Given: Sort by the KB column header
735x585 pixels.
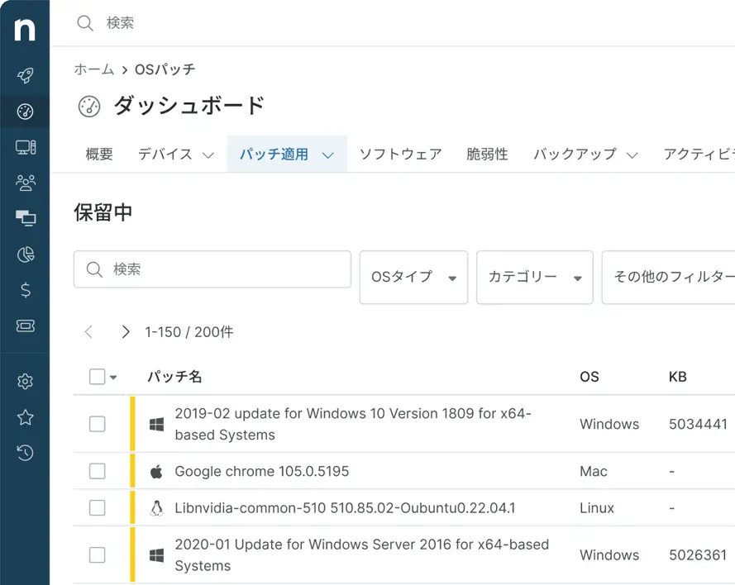Looking at the screenshot, I should coord(678,377).
